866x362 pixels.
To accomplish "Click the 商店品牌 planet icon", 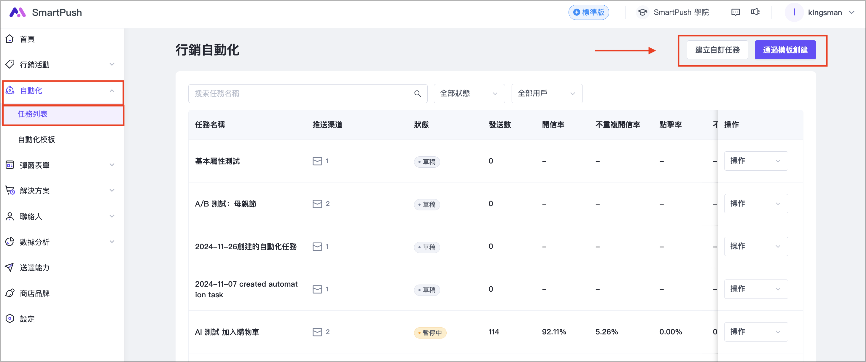I will point(10,293).
